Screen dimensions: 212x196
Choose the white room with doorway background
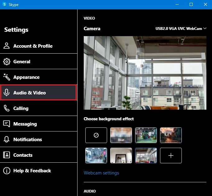pos(121,155)
